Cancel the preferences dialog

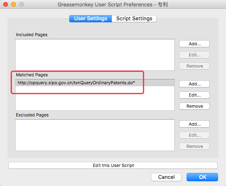click(x=166, y=177)
